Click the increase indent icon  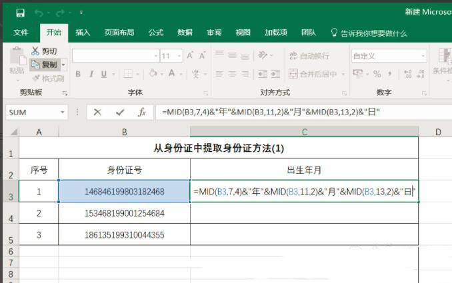click(275, 74)
